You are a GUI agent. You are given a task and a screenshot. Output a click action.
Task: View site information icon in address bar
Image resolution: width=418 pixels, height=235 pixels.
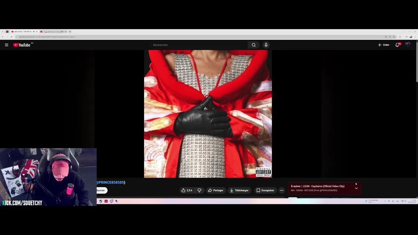[x=17, y=37]
